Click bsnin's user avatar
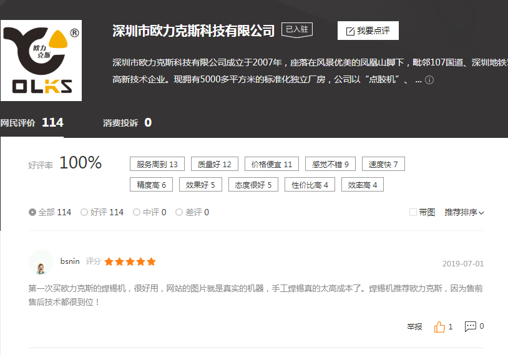 point(41,263)
